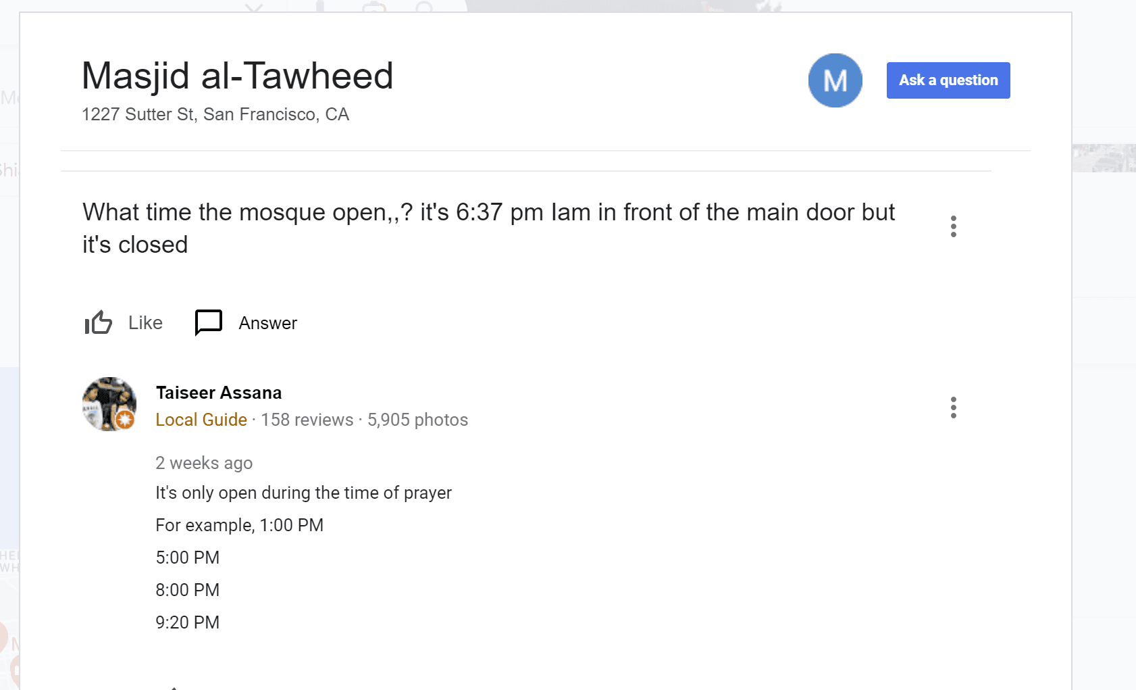The height and width of the screenshot is (690, 1136).
Task: Click the blue M profile avatar
Action: pos(835,80)
